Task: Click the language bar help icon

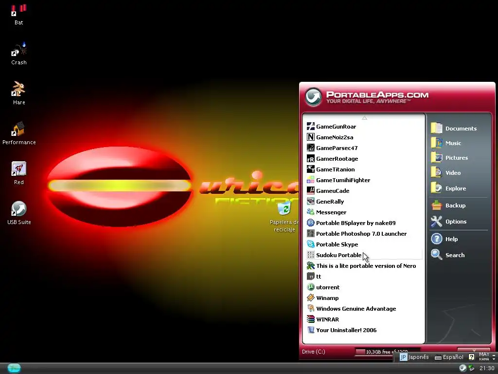Action: 472,357
